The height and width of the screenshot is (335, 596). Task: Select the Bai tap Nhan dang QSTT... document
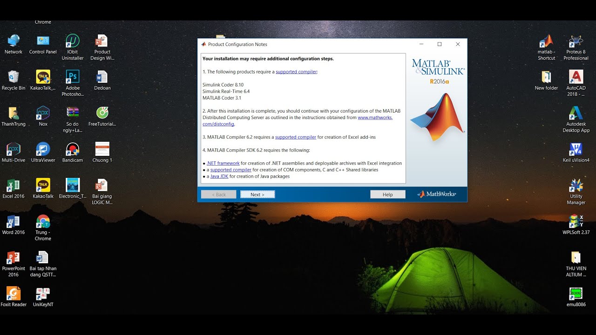tap(43, 264)
